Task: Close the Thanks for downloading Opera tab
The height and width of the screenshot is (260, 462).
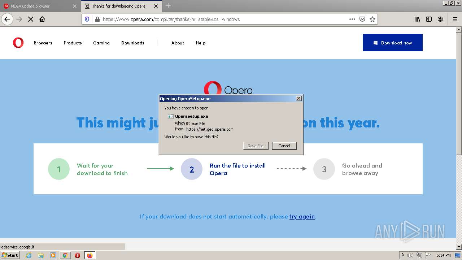Action: click(156, 6)
